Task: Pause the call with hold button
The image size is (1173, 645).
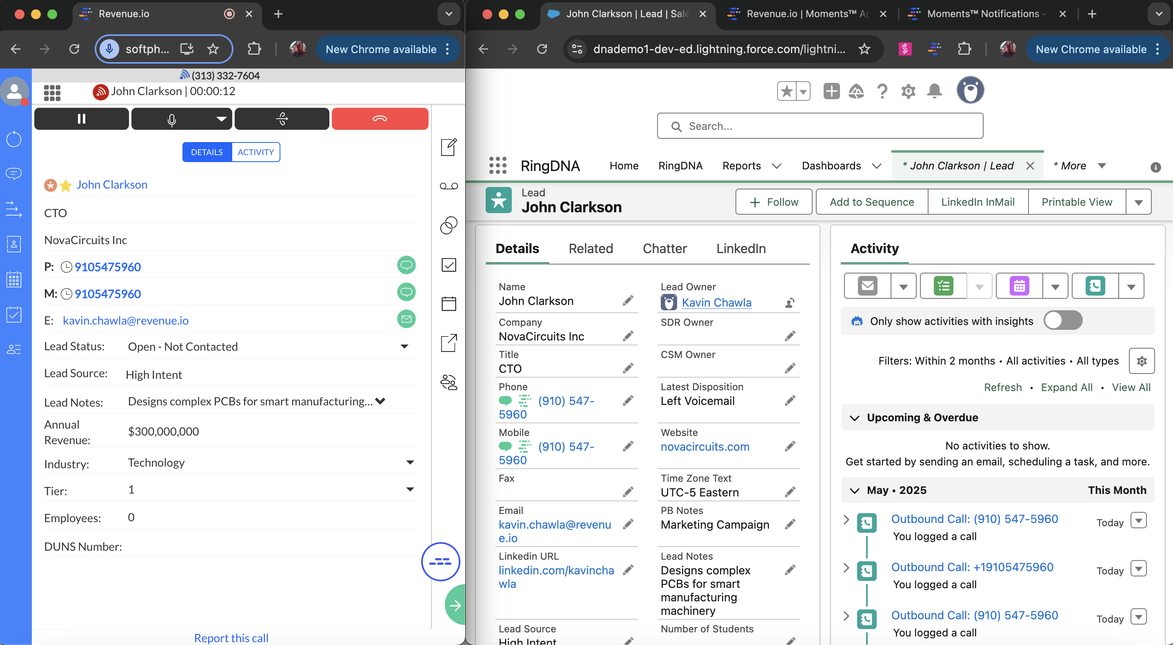Action: [x=82, y=119]
